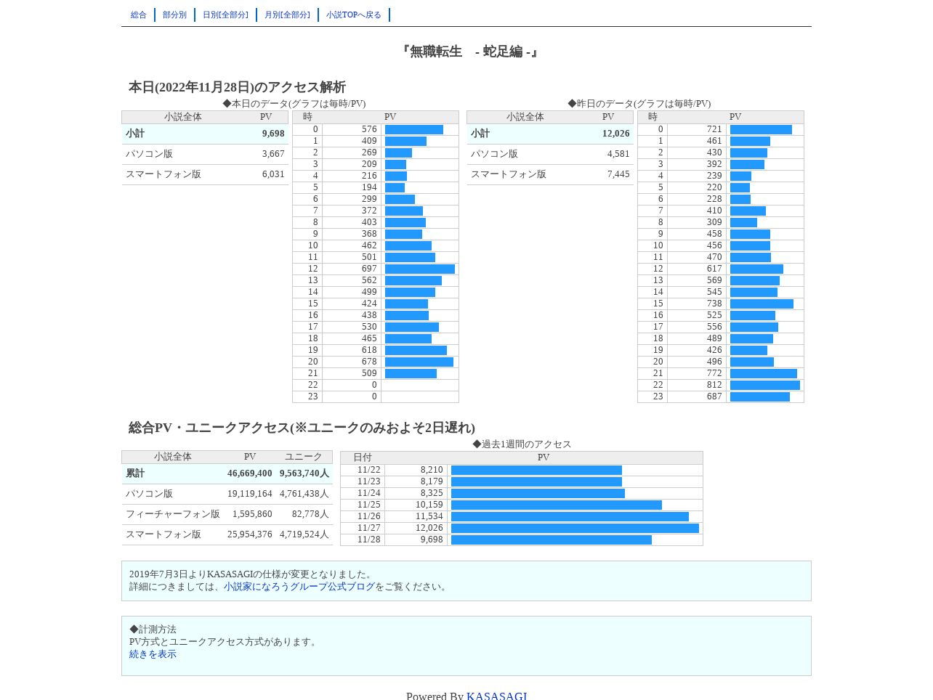Expand 続きを表示 under 計測方法
The width and height of the screenshot is (933, 700).
[153, 654]
